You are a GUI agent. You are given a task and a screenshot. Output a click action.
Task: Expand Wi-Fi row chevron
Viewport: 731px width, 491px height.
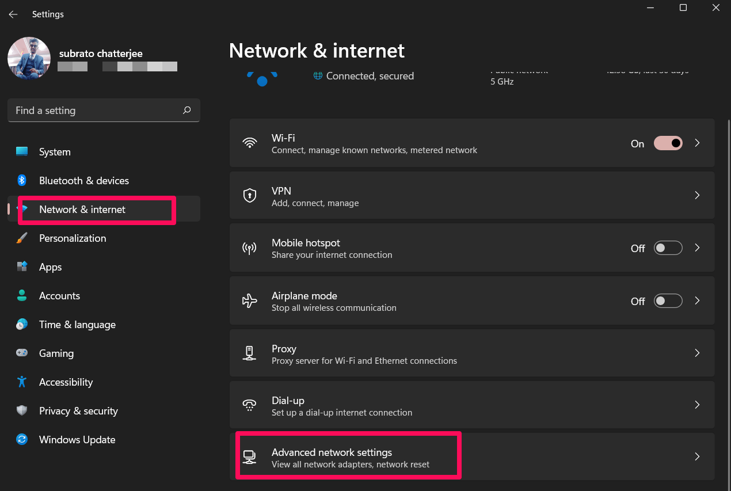click(x=697, y=143)
